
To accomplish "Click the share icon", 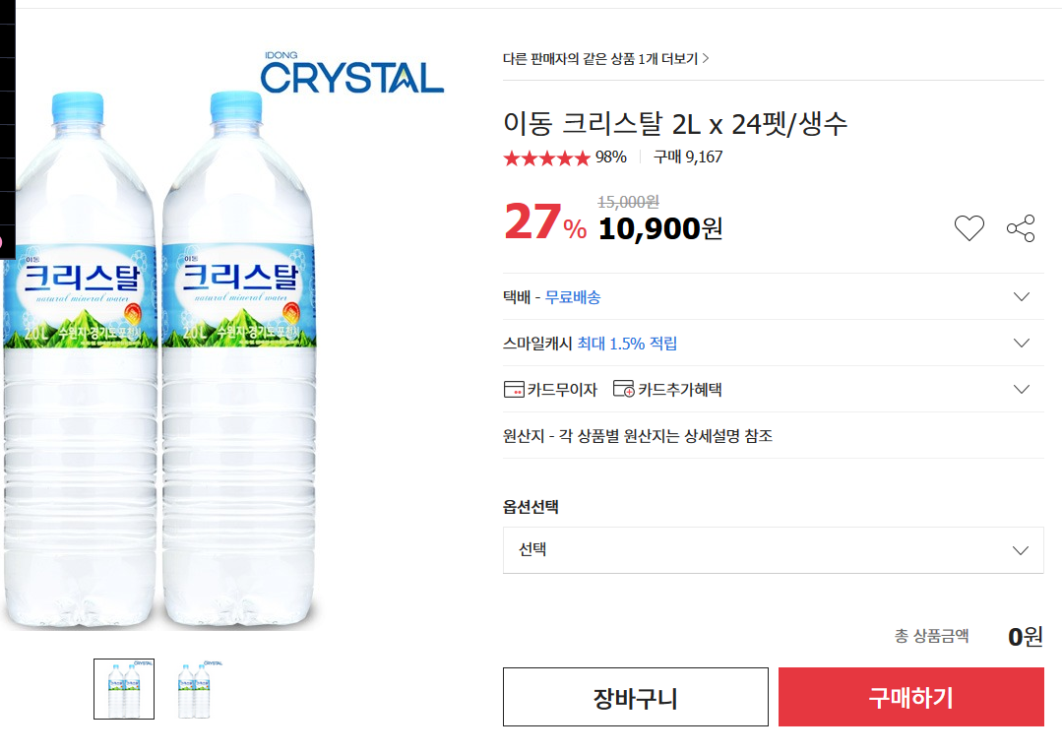I will pos(1021,229).
